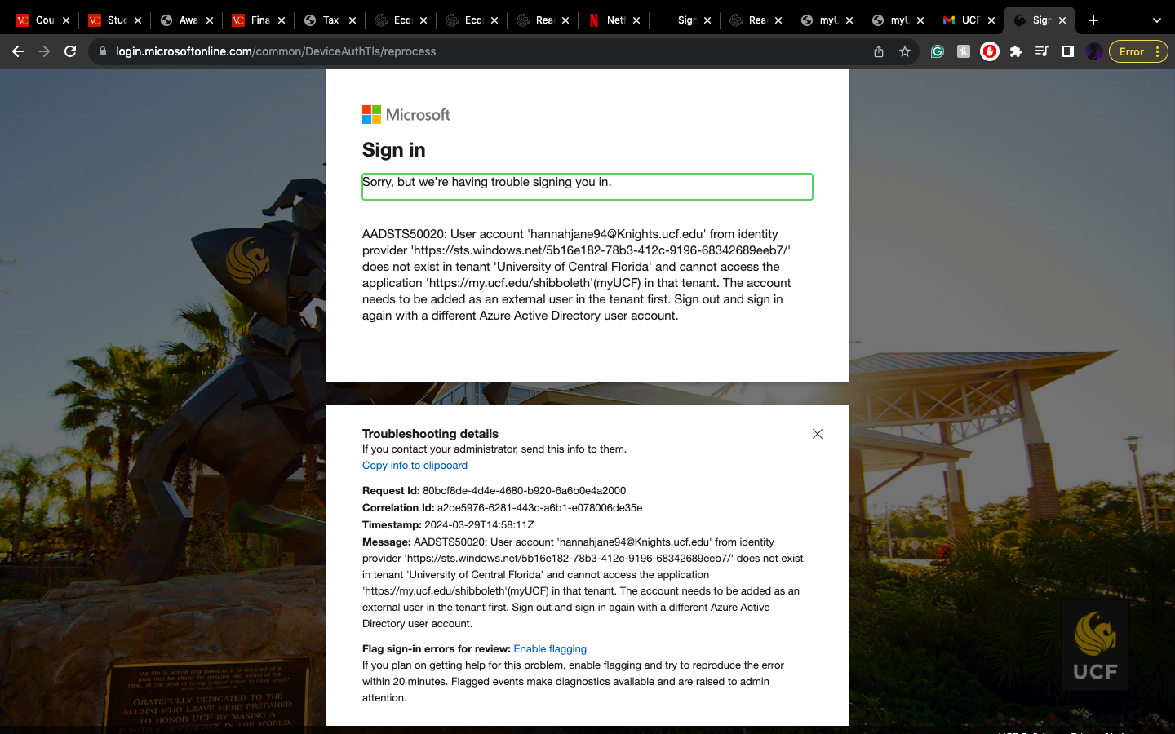Open the Chrome three-dot menu

tap(1157, 51)
